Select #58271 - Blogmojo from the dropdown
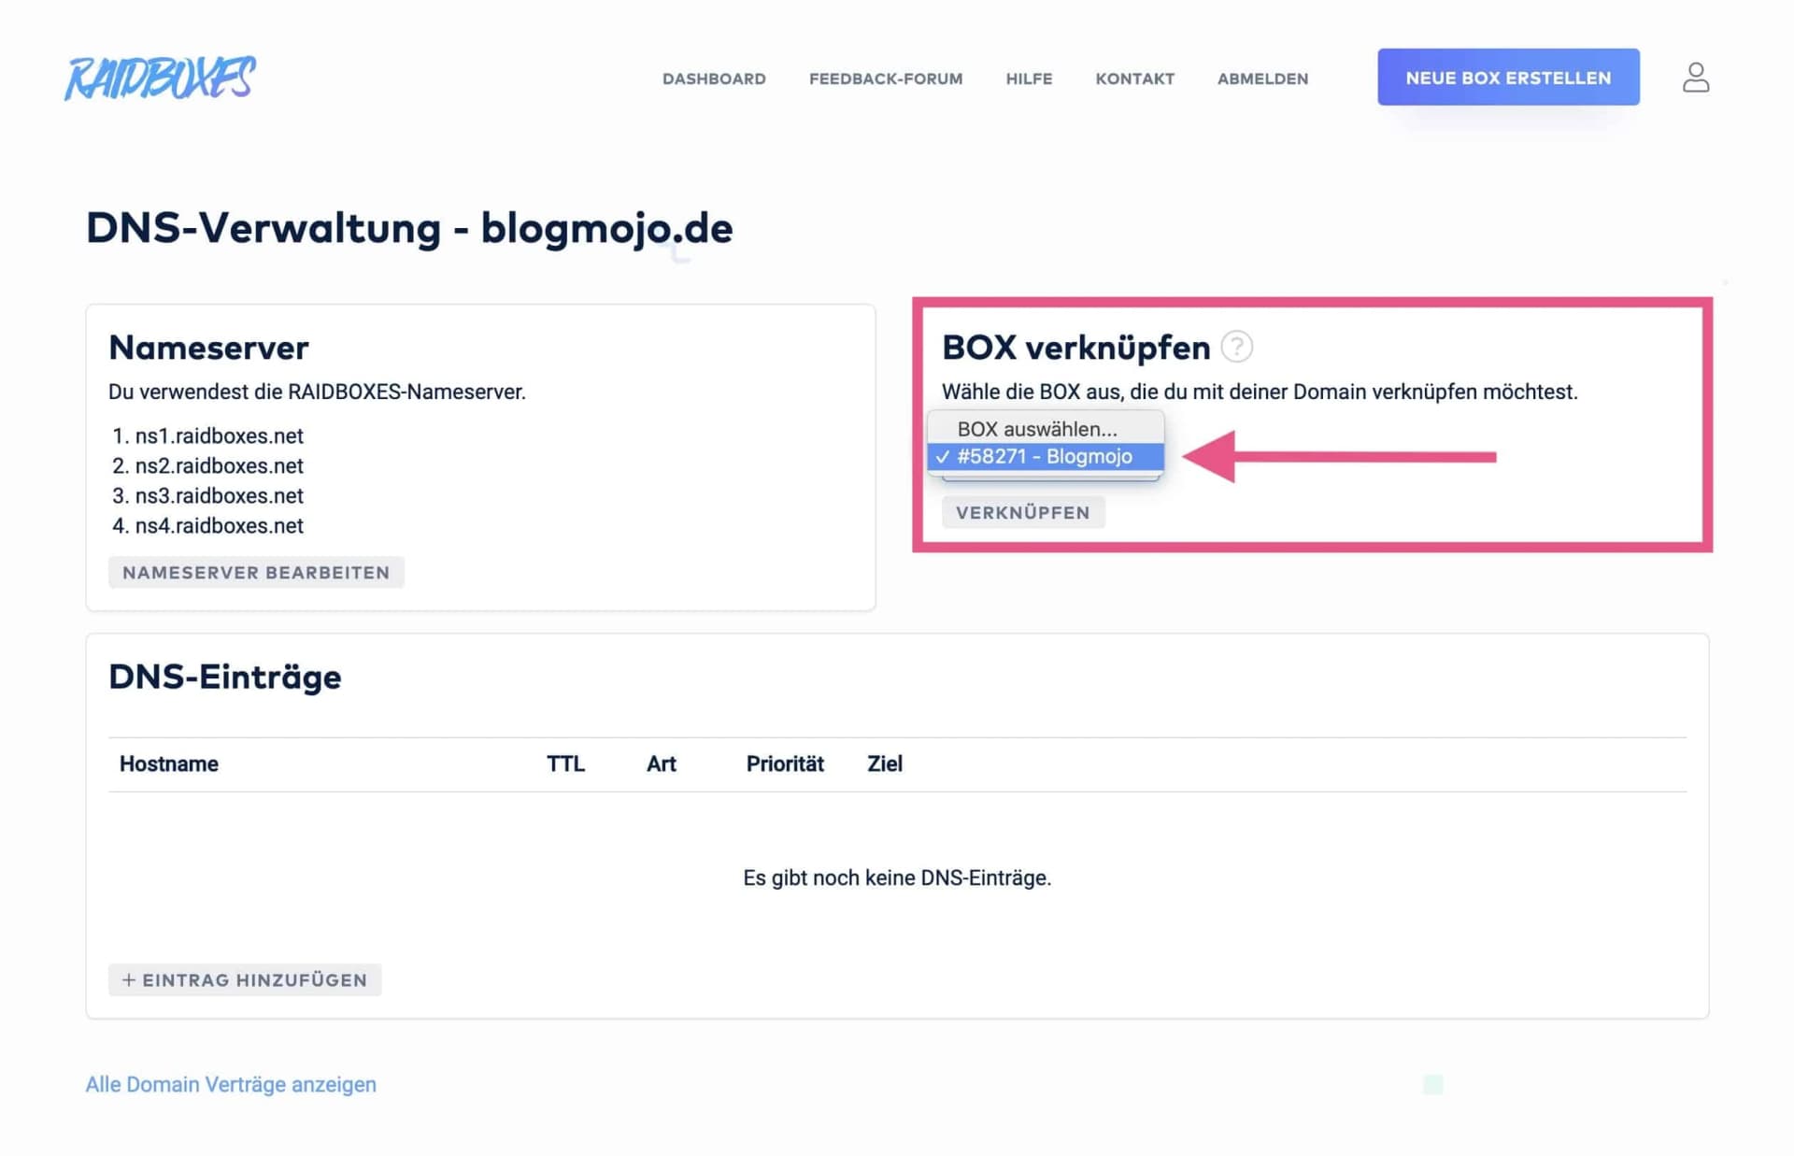The image size is (1794, 1156). (1044, 457)
